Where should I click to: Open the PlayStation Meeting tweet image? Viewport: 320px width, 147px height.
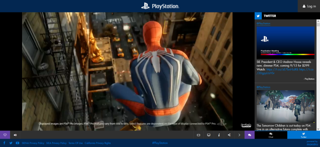pos(286,42)
